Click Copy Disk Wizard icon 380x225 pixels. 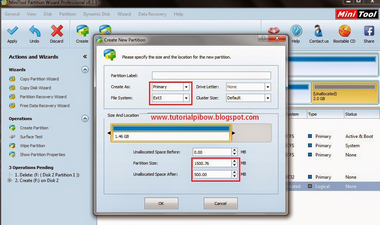click(12, 88)
